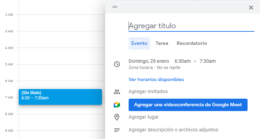Click the location pin icon

(117, 117)
